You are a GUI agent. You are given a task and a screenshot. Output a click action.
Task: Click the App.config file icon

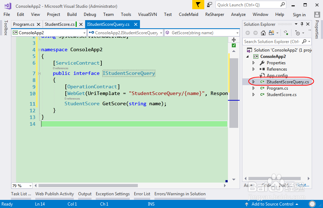click(262, 75)
